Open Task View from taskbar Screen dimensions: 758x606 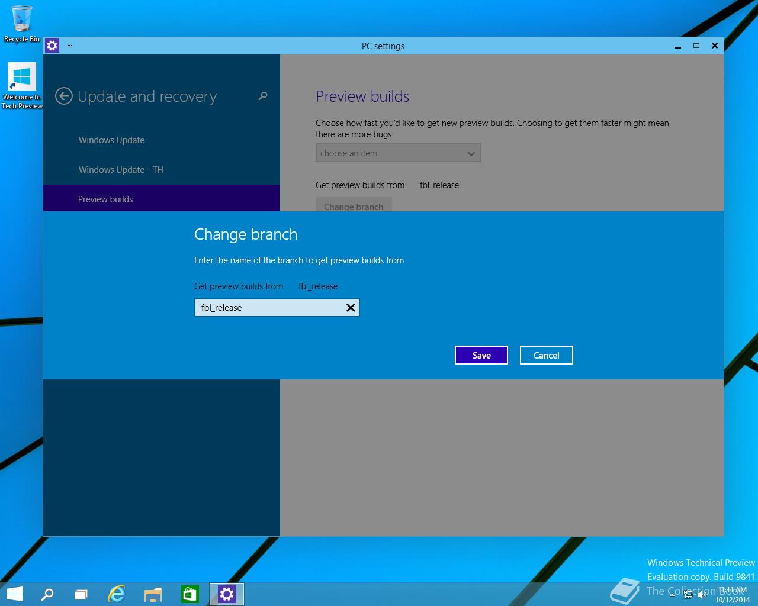(x=81, y=594)
